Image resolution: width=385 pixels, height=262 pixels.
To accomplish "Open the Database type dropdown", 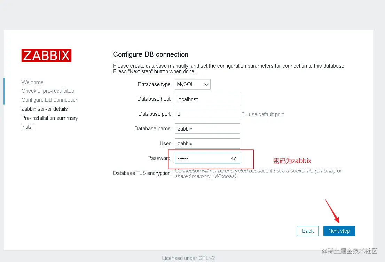I will (x=192, y=84).
